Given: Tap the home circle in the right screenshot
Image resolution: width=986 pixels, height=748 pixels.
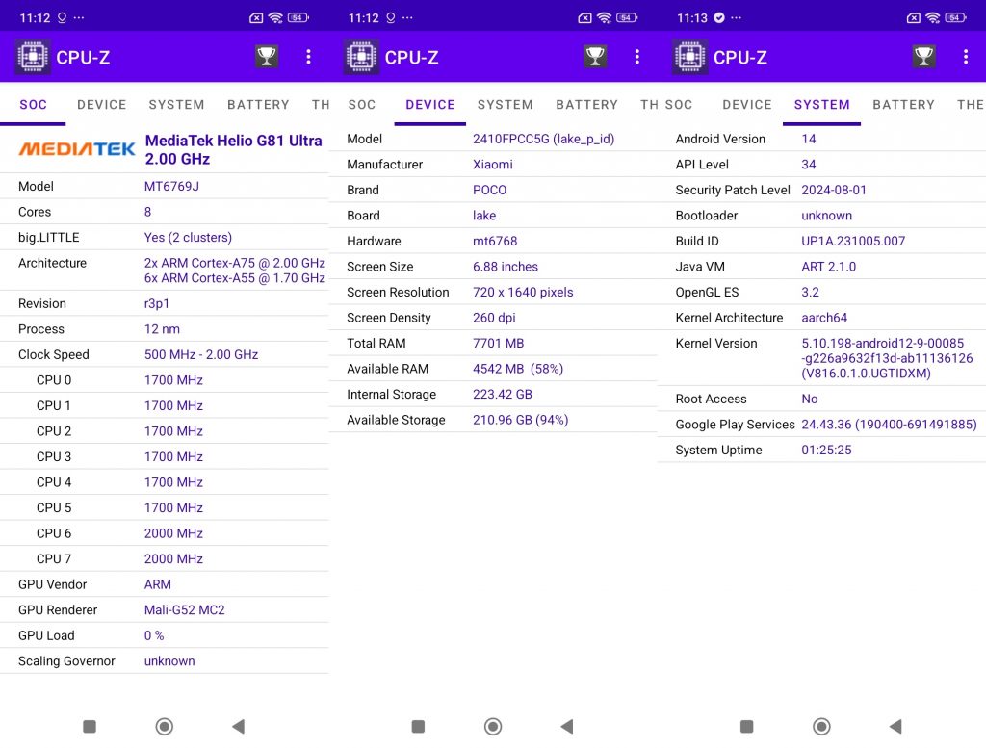Looking at the screenshot, I should pos(821,727).
